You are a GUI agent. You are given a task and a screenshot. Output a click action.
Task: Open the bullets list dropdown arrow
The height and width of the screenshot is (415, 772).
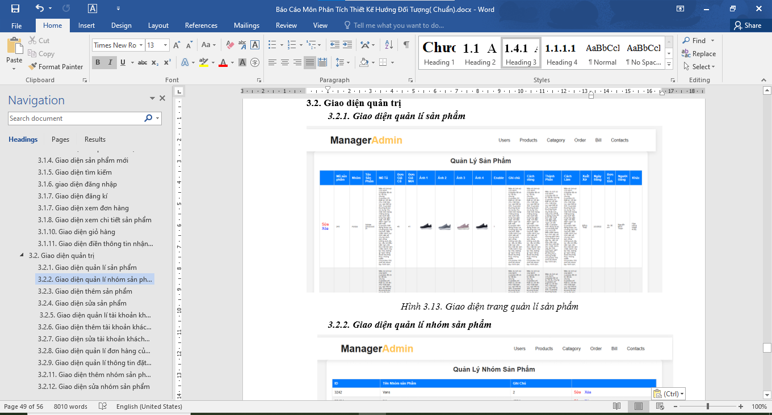[281, 45]
